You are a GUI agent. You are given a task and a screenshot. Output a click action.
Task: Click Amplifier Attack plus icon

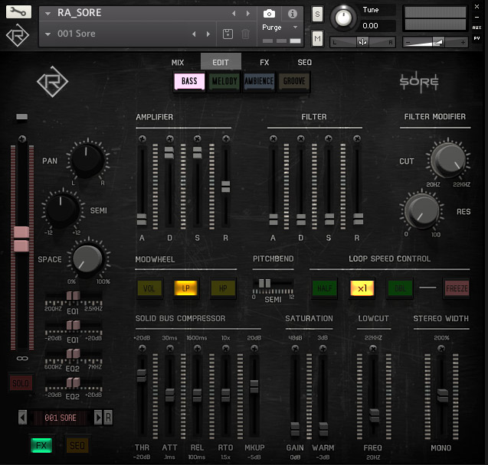click(142, 138)
